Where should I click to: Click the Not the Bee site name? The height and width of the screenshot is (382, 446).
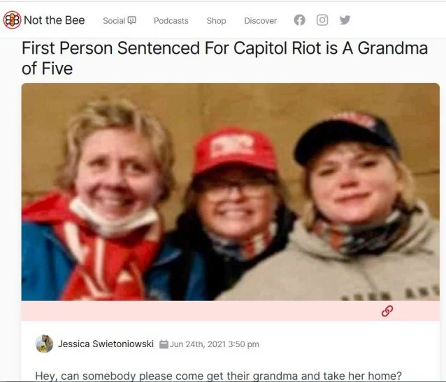[55, 20]
